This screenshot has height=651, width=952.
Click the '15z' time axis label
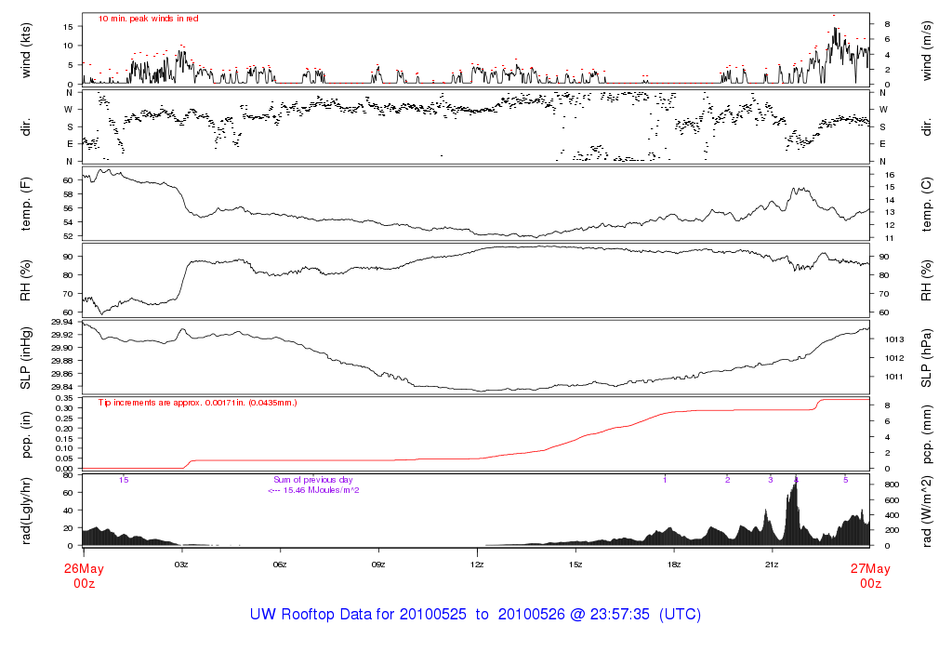tap(575, 565)
